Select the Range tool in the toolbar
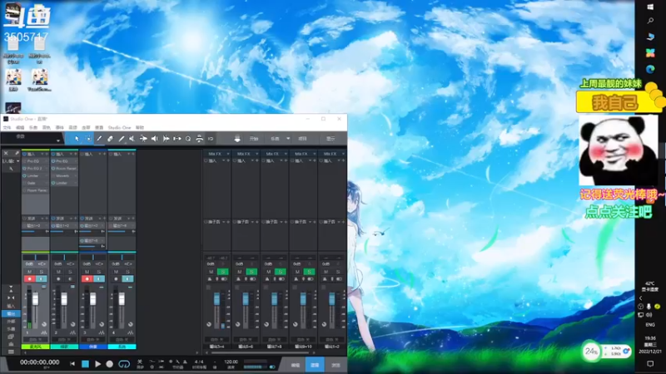Screen dimensions: 666x374 tap(88, 139)
